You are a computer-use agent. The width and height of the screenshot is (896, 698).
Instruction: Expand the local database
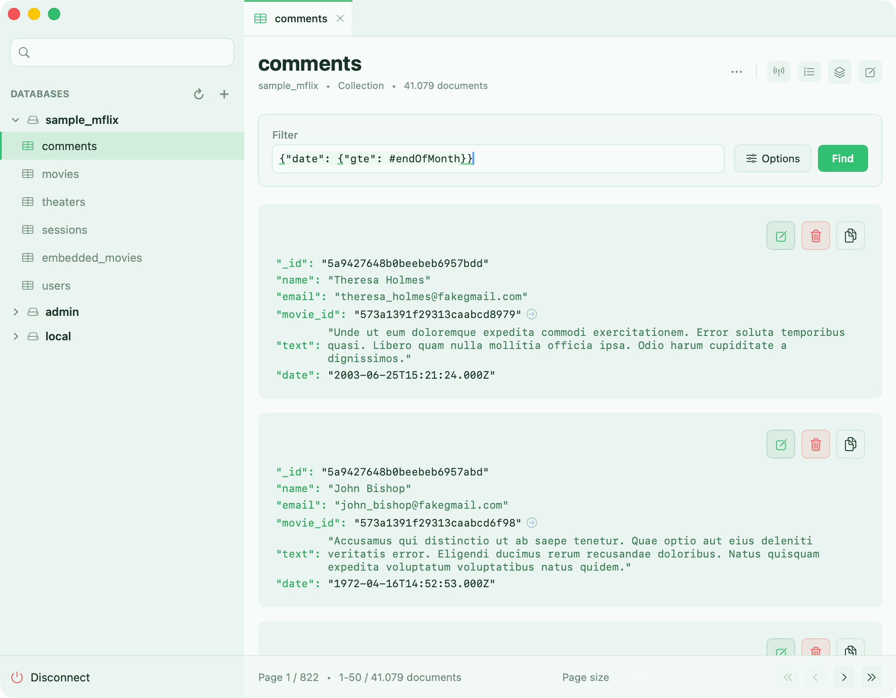pyautogui.click(x=16, y=336)
